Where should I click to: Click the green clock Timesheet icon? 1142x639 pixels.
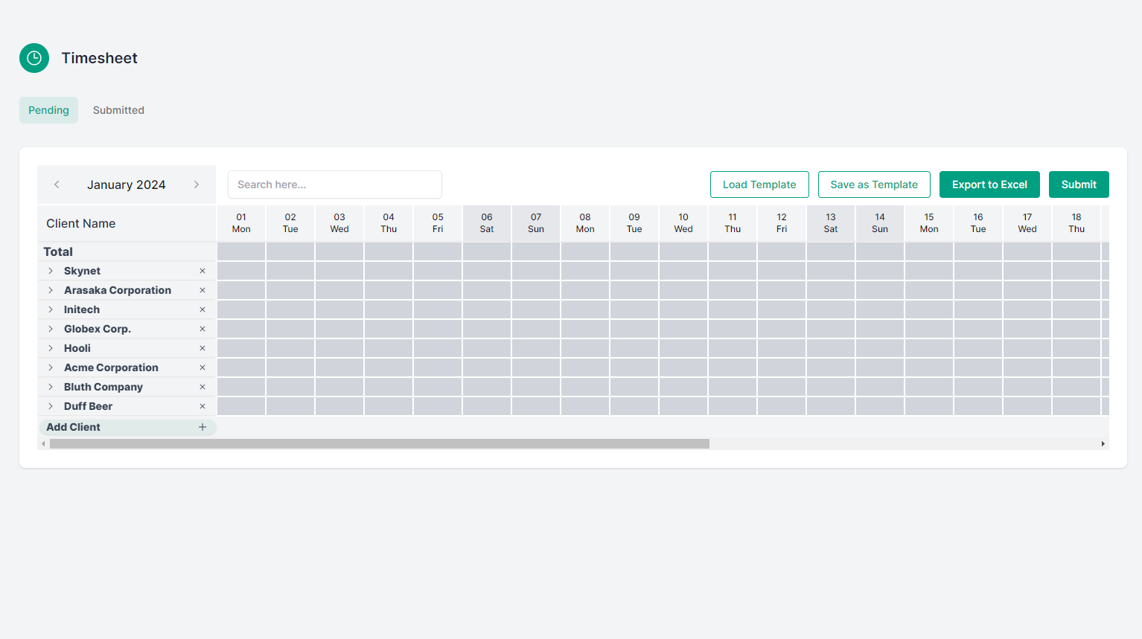coord(34,58)
